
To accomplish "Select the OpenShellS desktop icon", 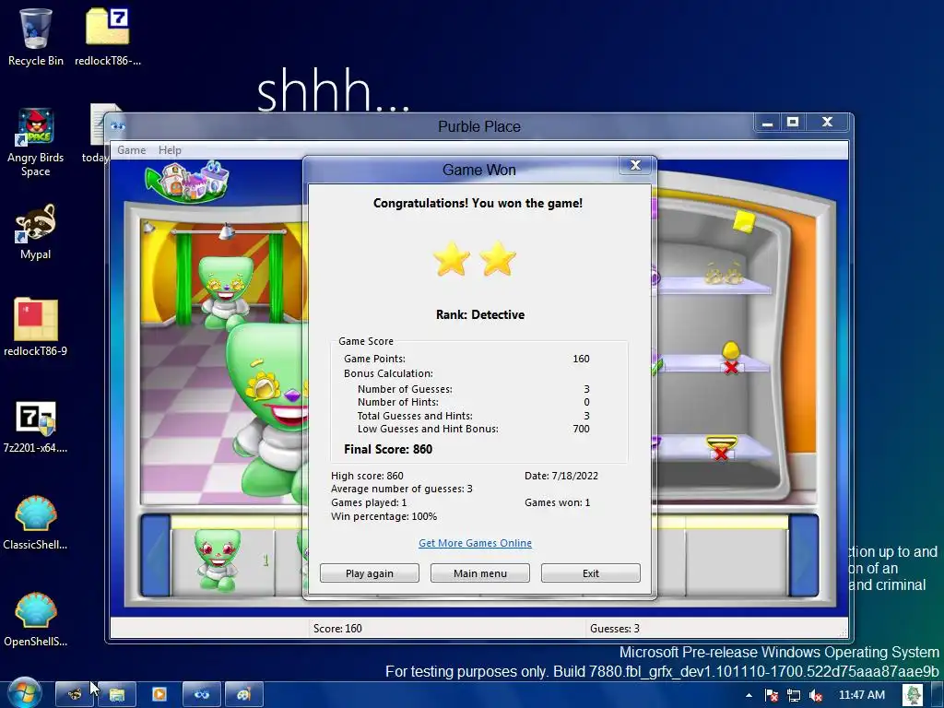I will (36, 619).
